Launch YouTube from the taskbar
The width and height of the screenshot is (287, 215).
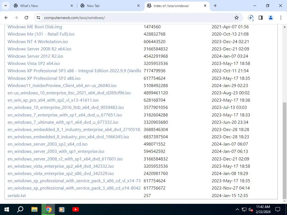coord(76,209)
